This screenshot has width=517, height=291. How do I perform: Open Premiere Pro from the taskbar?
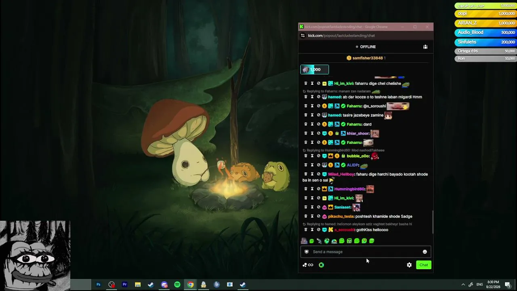click(x=125, y=285)
